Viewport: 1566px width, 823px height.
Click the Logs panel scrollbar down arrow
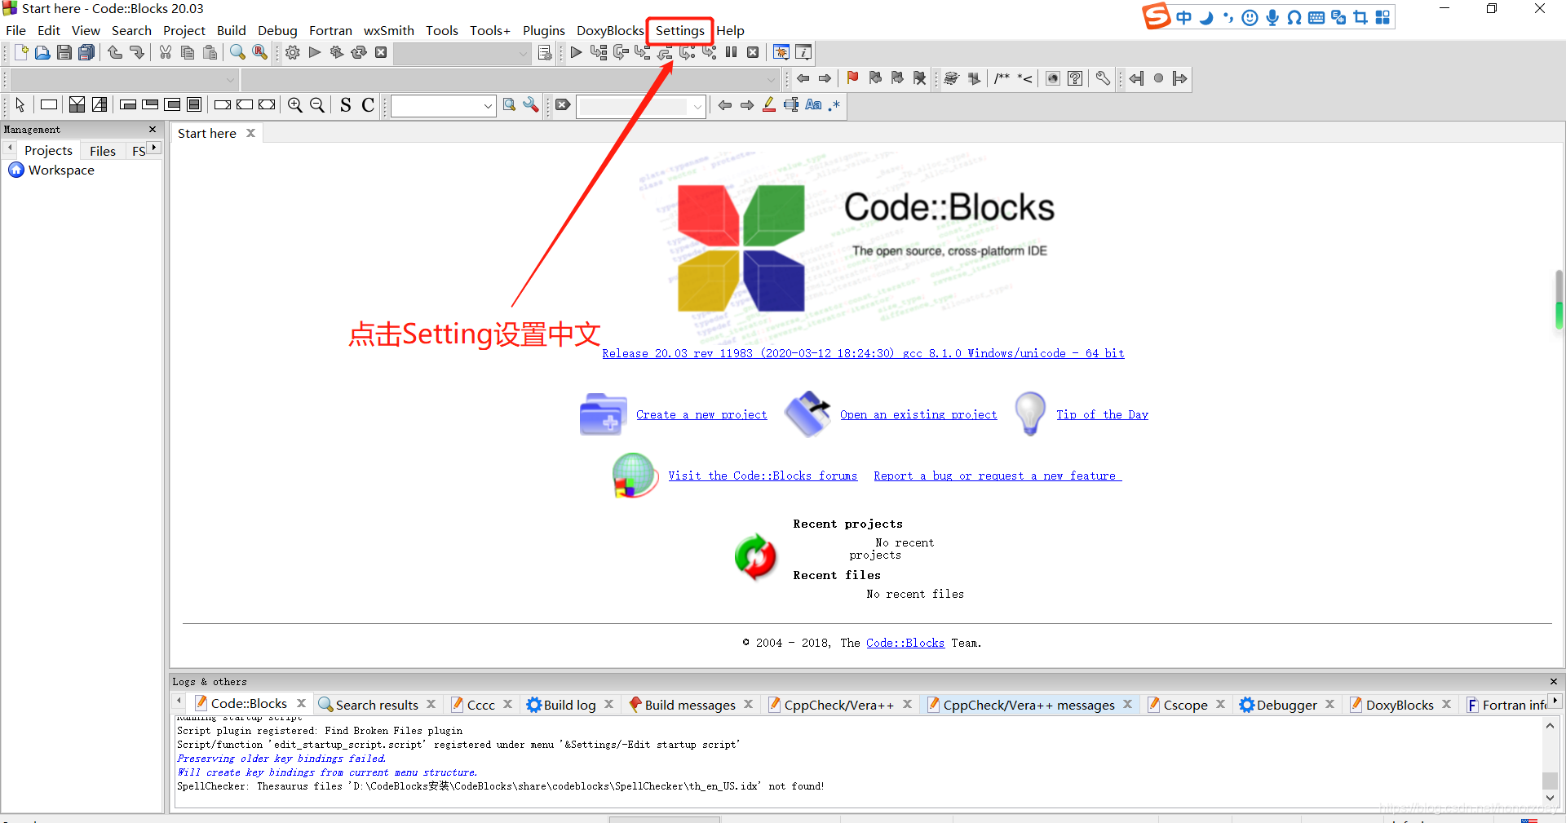pos(1550,799)
